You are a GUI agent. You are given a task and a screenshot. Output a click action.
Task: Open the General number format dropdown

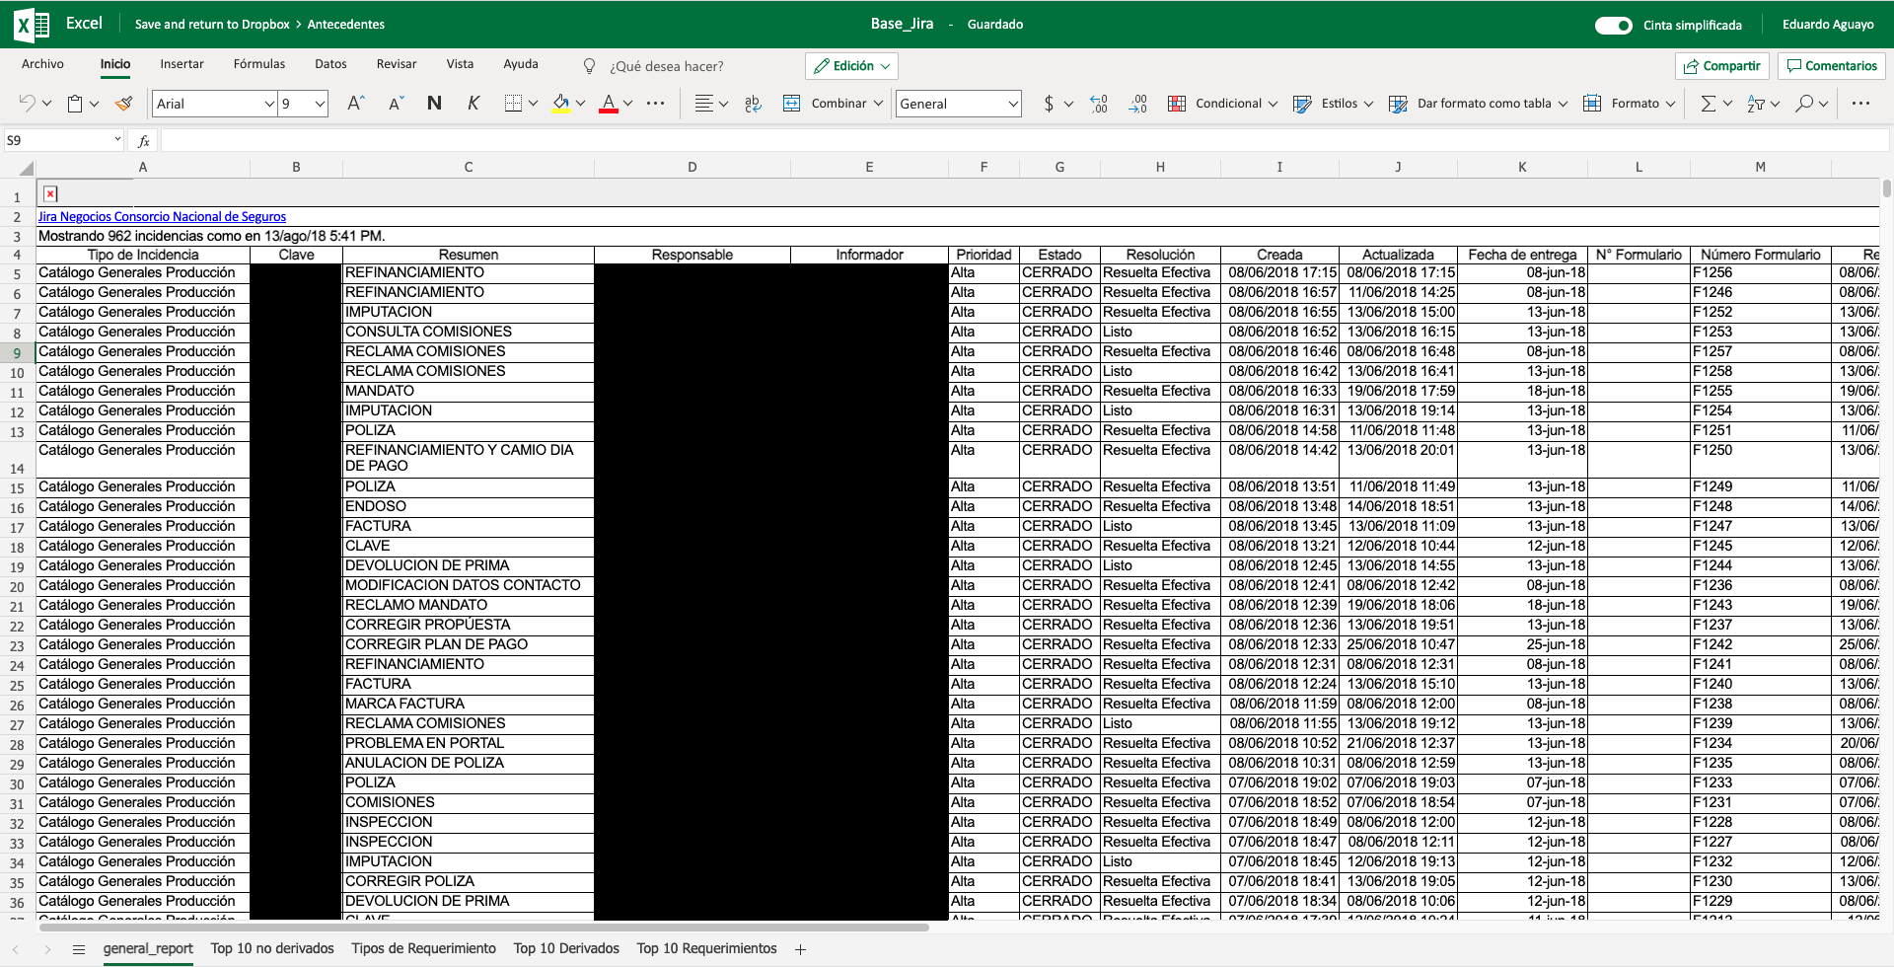(1013, 104)
